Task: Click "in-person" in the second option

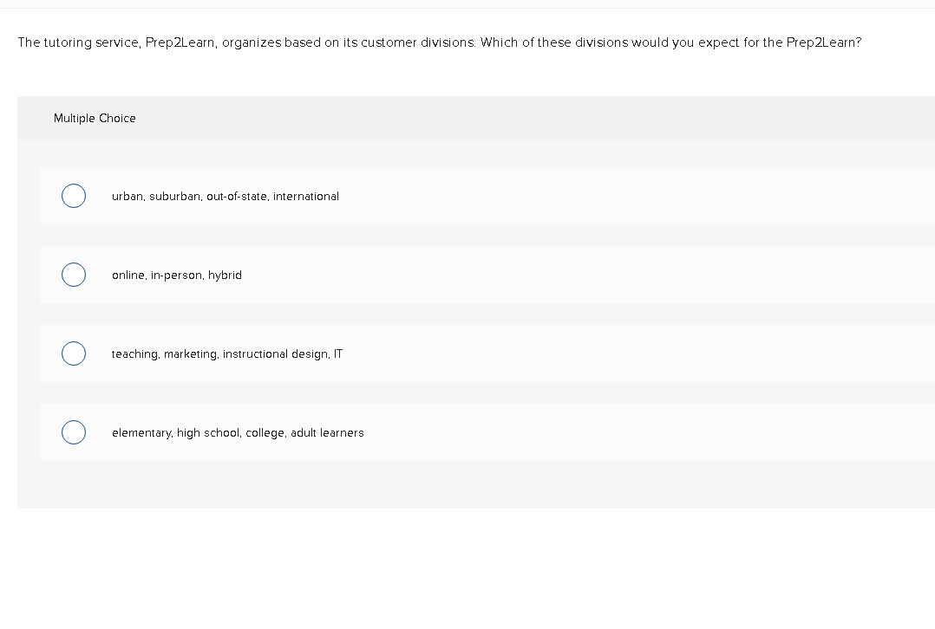Action: [x=177, y=276]
